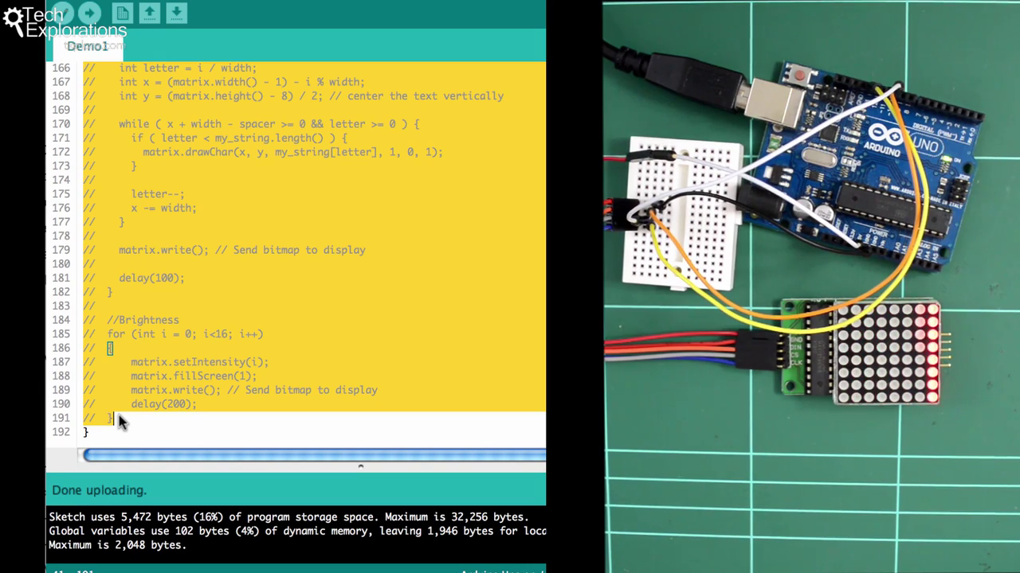Click the horizontal scrollbar under the code editor
The width and height of the screenshot is (1020, 573).
(x=314, y=455)
